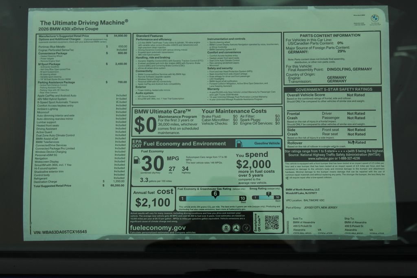Viewport: 417px width, 278px height.
Task: Click the '3.3 gallons per 100 miles' value
Action: (x=156, y=180)
